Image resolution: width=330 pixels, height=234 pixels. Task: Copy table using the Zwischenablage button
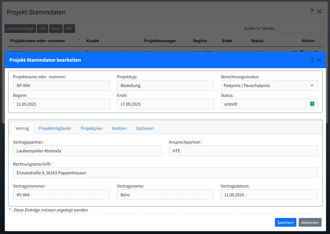20,28
